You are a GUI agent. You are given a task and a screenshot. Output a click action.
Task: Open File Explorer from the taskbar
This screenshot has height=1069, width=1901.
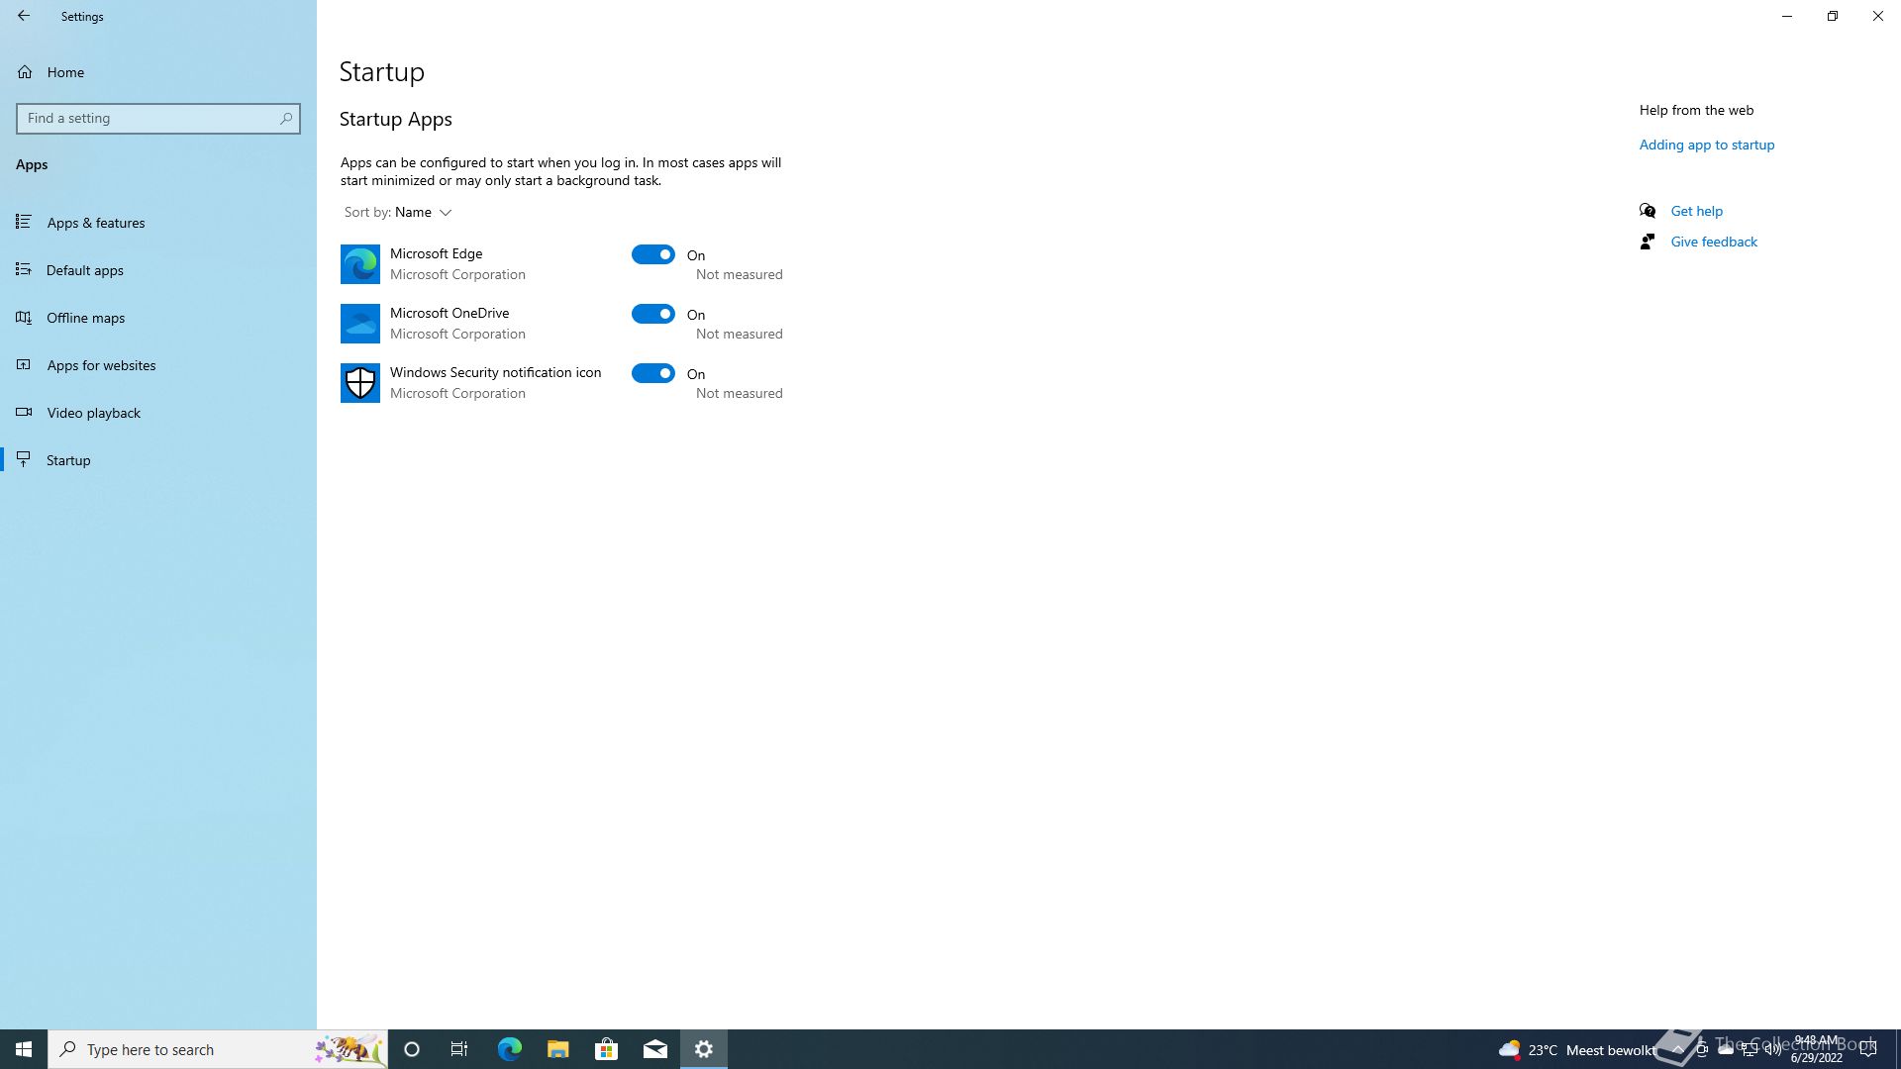coord(557,1049)
